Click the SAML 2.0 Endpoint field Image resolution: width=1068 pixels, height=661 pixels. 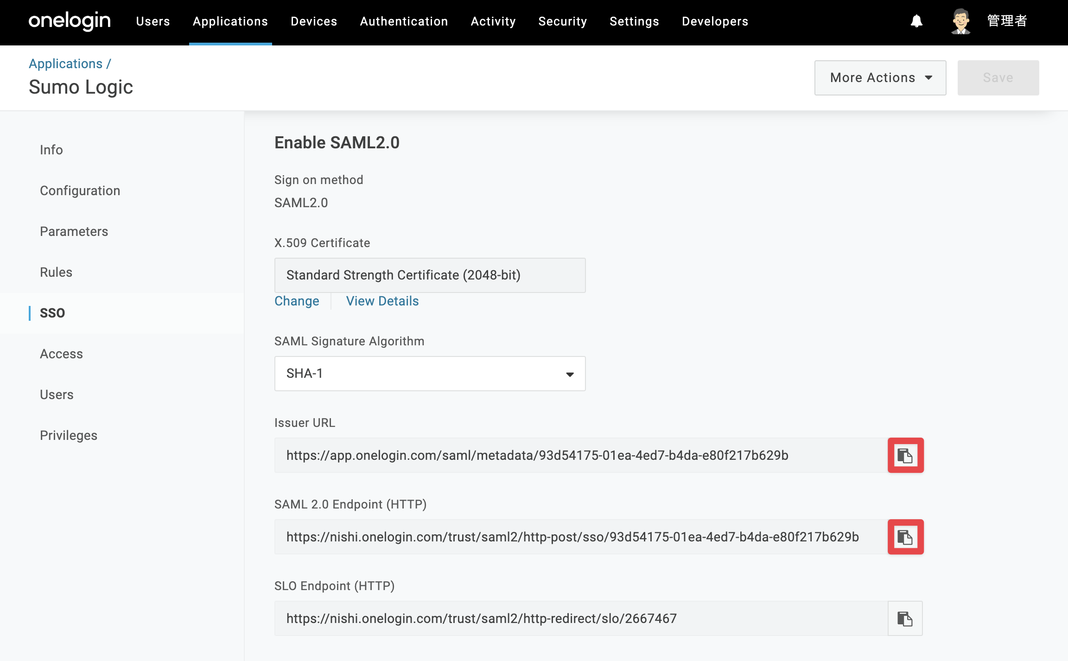coord(581,537)
